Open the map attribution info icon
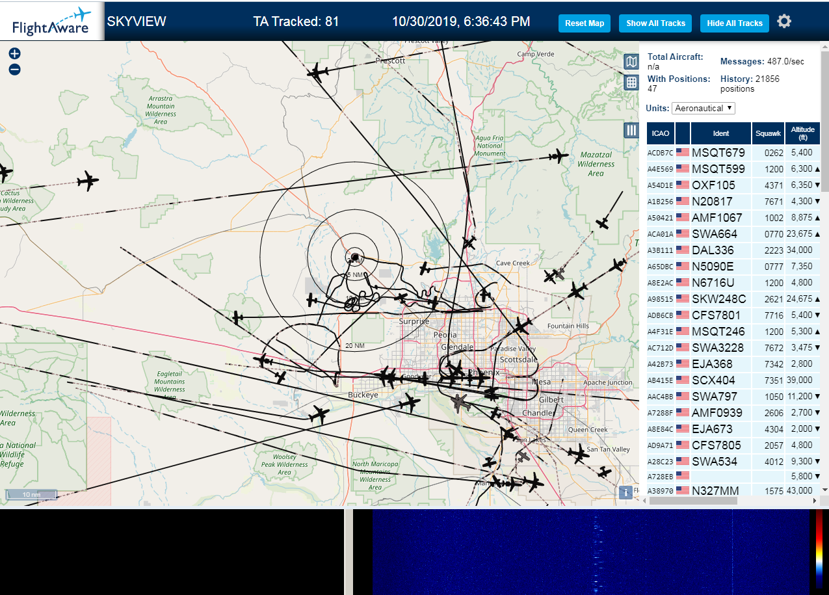 tap(625, 492)
